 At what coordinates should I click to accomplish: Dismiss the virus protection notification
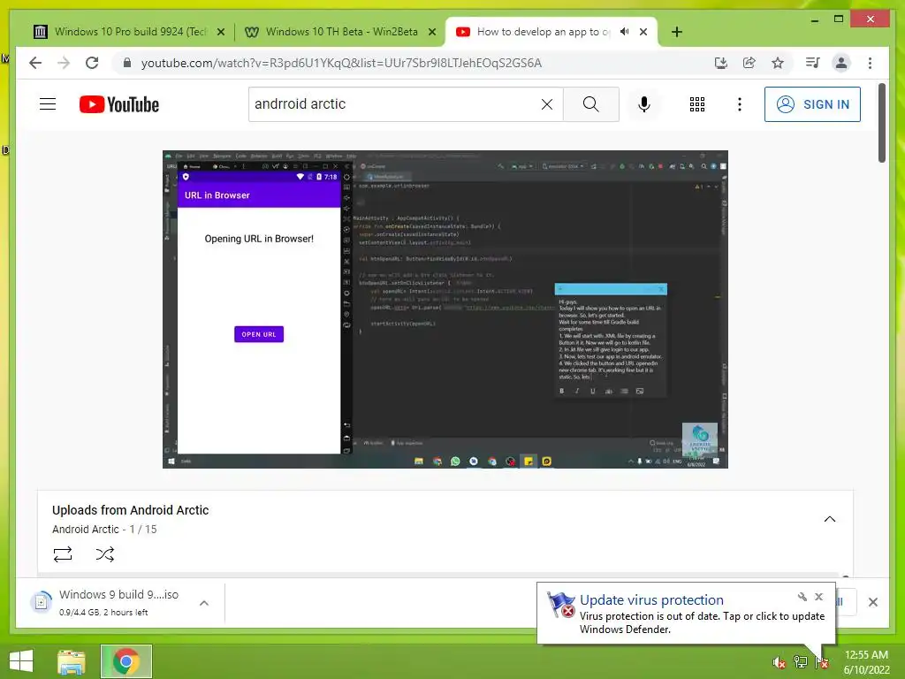click(818, 597)
